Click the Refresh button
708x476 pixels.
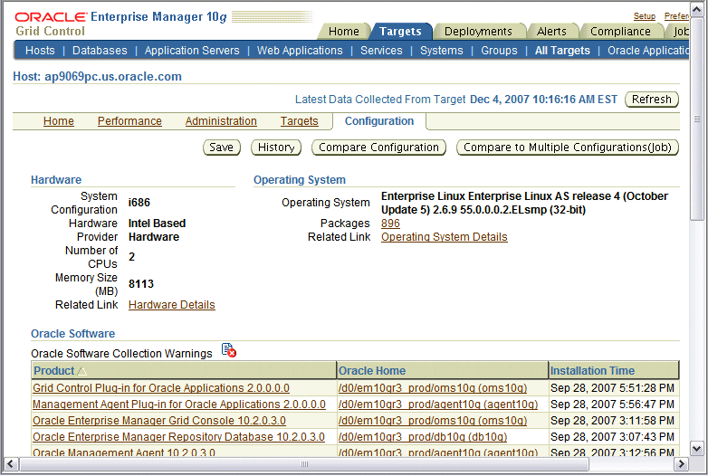click(x=652, y=100)
